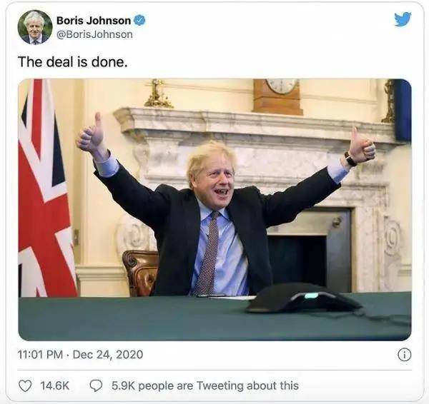
Task: Click the mantel clock in the photo
Action: coord(277,96)
